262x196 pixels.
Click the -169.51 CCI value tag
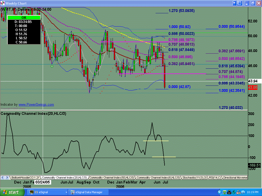254,165
